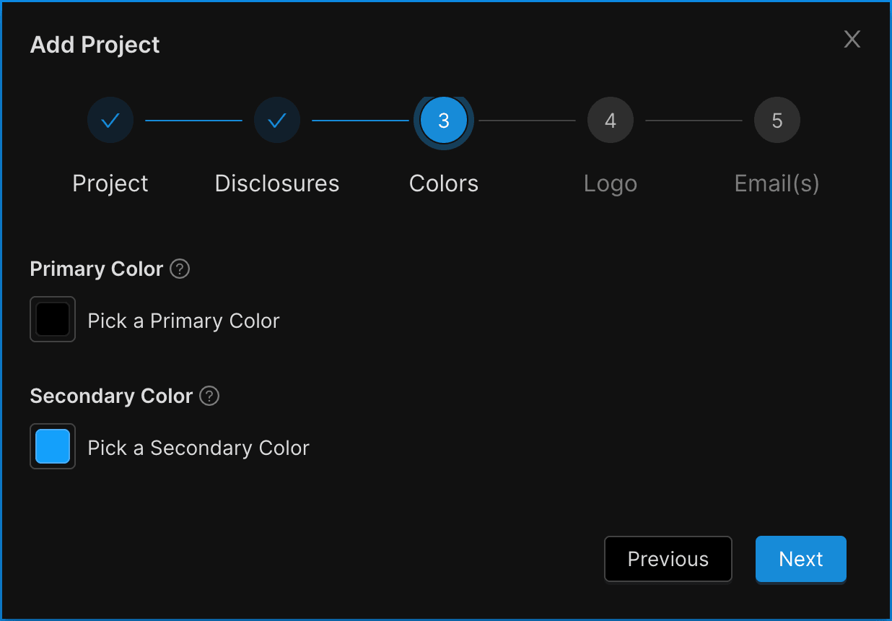Click the checkmark circle for the Project step
892x621 pixels.
(110, 121)
